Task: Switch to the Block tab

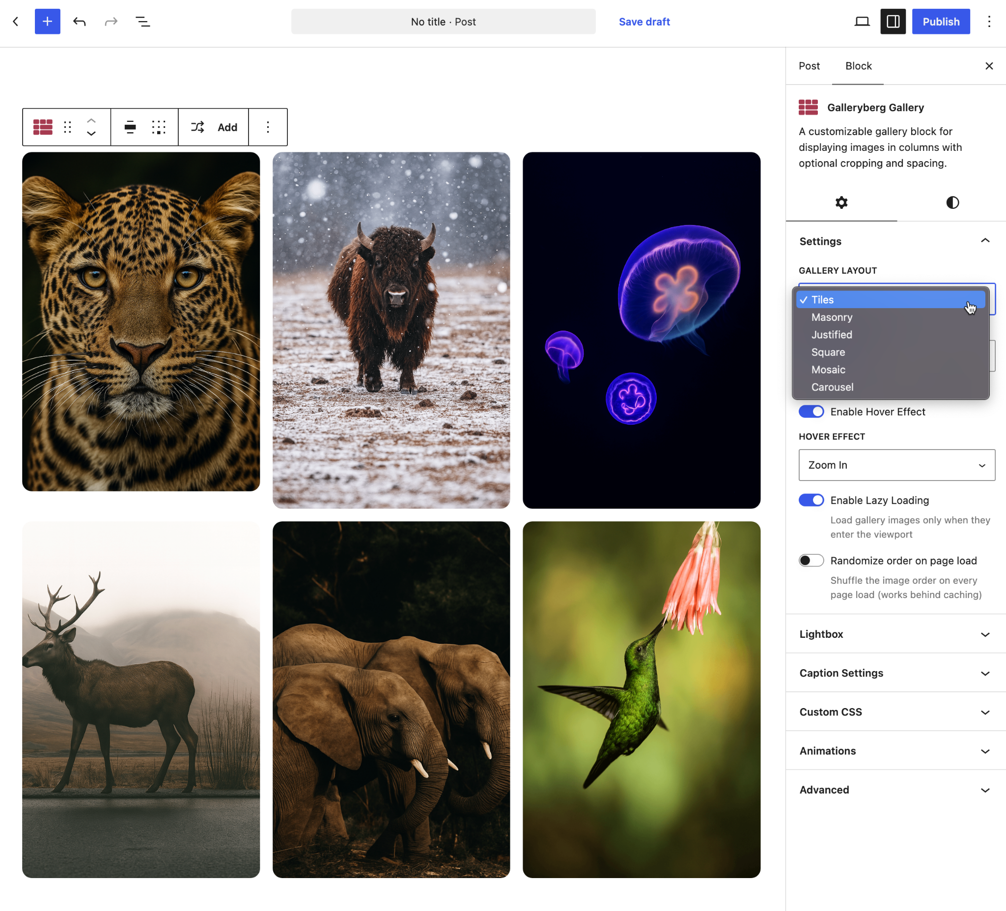Action: coord(858,66)
